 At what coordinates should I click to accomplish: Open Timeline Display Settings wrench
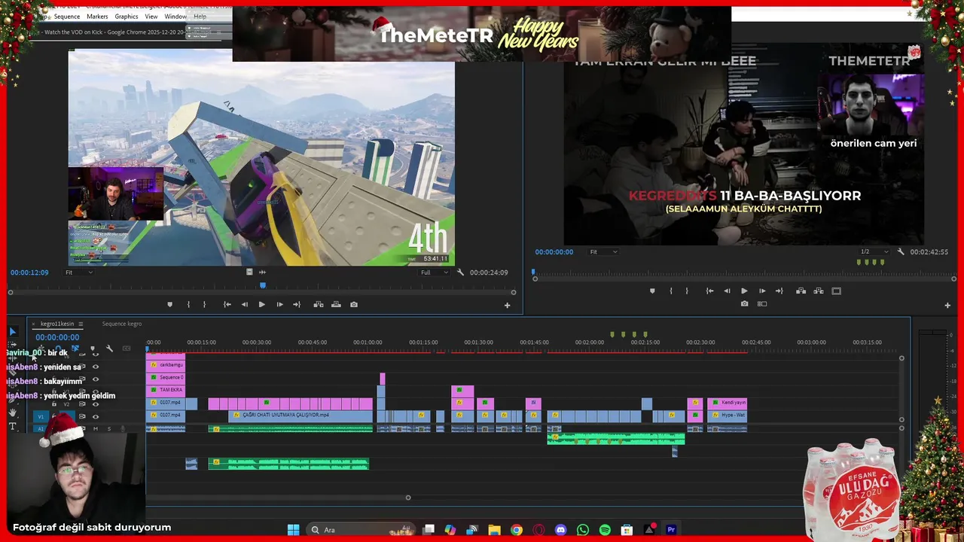click(109, 349)
